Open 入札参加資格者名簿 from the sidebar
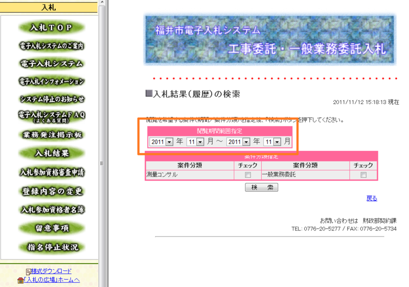 tap(53, 210)
